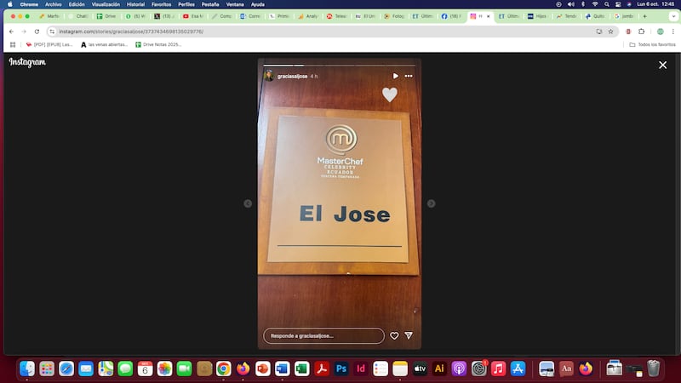Viewport: 681px width, 383px height.
Task: Open the 'Drive Notas 2025' bookmark
Action: pos(158,44)
